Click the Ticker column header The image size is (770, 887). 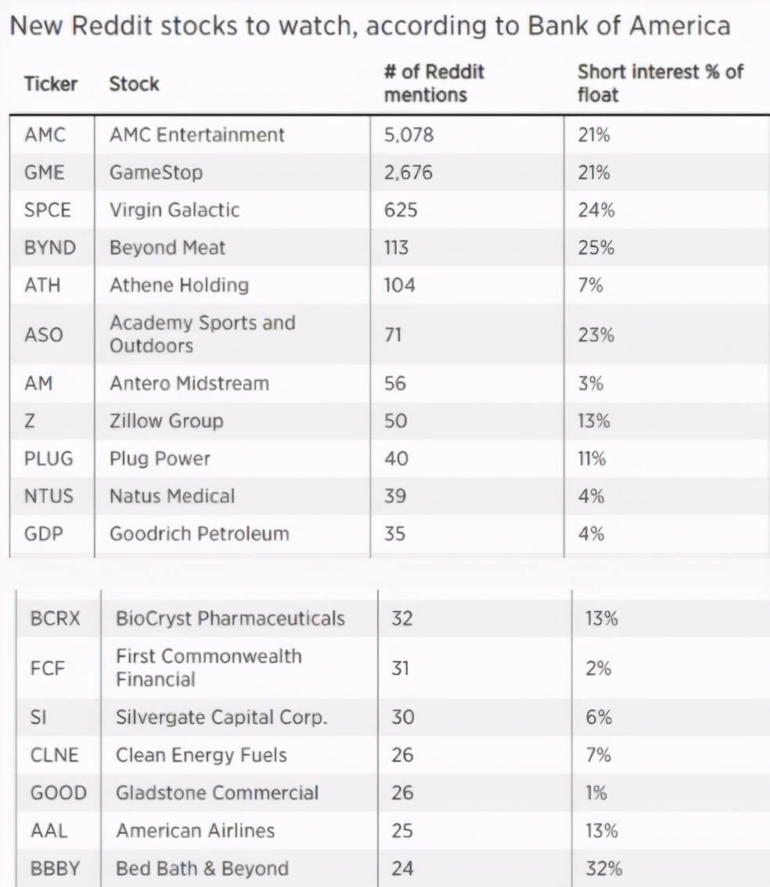(51, 84)
